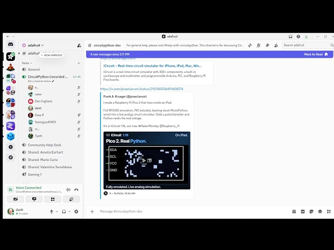The width and height of the screenshot is (334, 250).
Task: Open the GIF picker icon
Action: click(303, 211)
